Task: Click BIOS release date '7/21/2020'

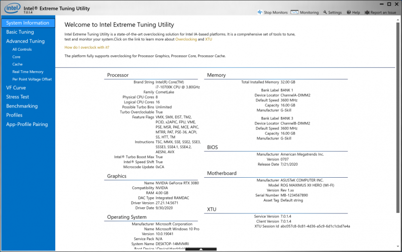Action: click(x=289, y=165)
